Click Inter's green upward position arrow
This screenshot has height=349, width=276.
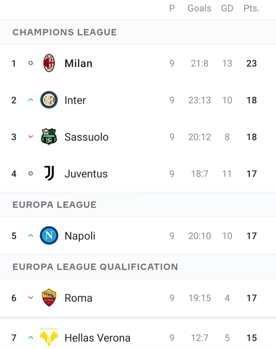tap(31, 100)
